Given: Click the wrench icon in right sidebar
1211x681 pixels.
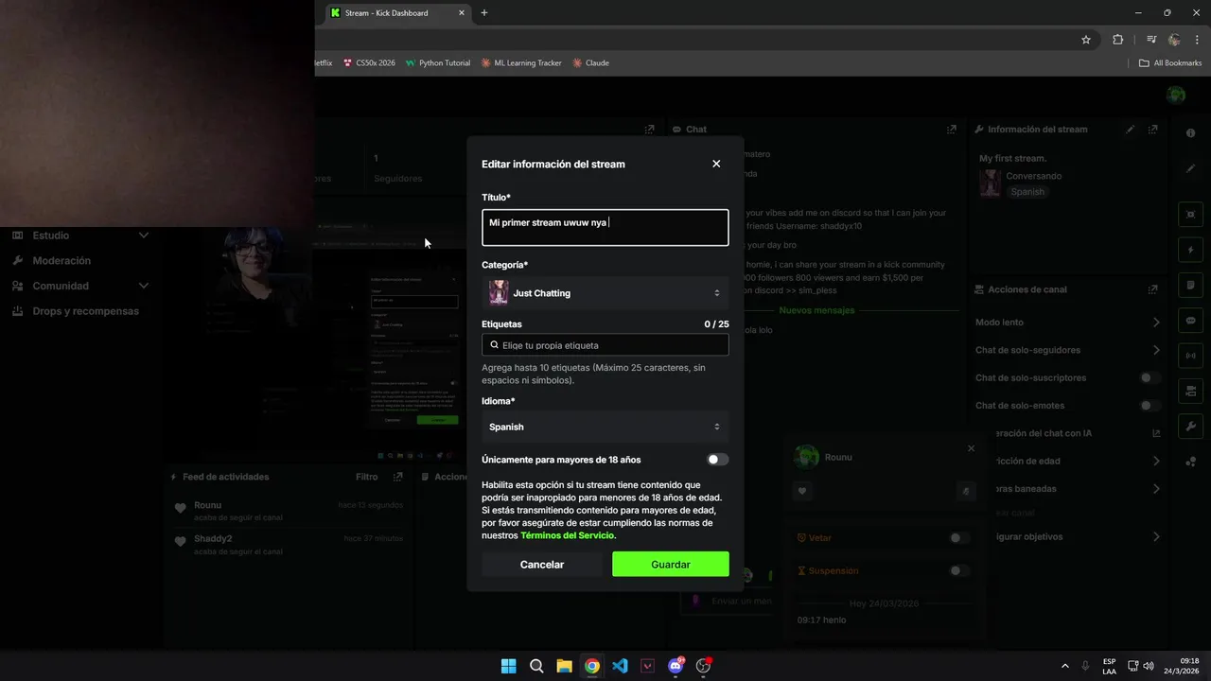Looking at the screenshot, I should 1190,426.
